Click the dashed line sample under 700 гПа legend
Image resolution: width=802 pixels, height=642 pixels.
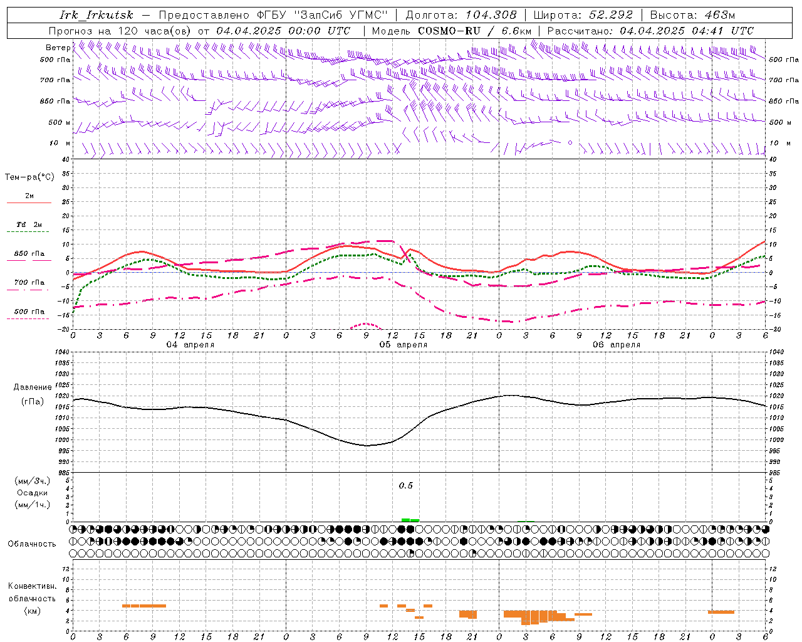28,290
